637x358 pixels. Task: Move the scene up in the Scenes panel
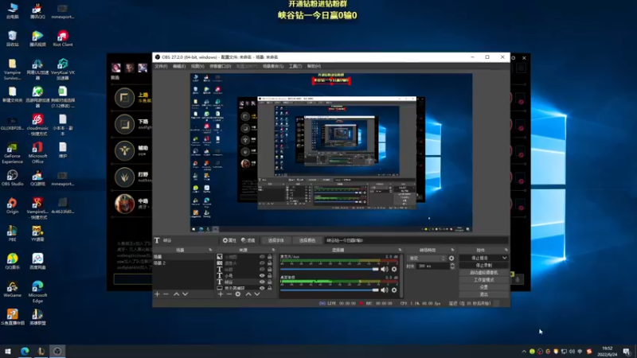pyautogui.click(x=176, y=294)
